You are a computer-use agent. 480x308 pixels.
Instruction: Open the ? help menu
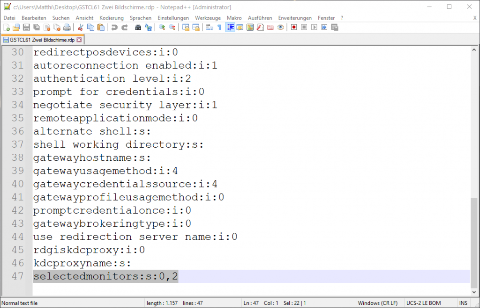pyautogui.click(x=342, y=18)
